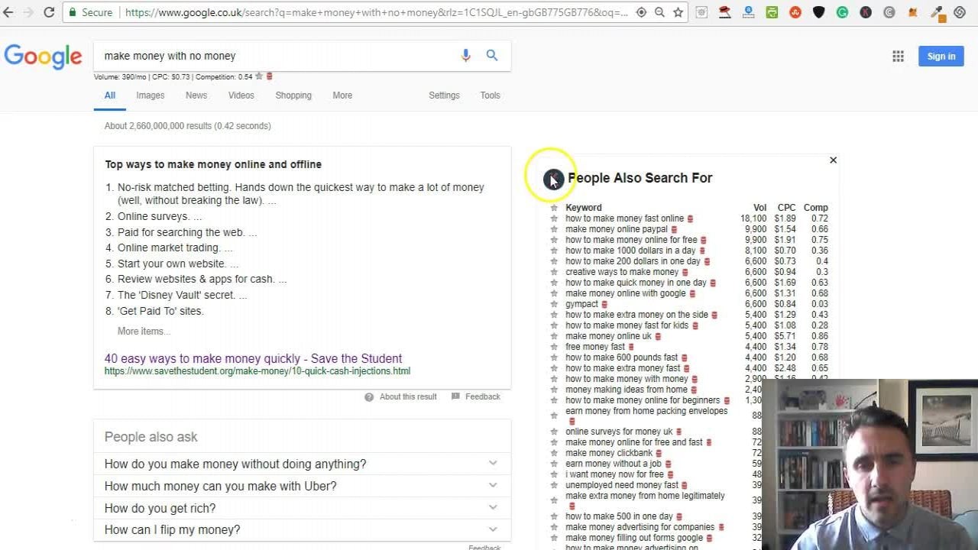Click the Sign in button

[941, 56]
